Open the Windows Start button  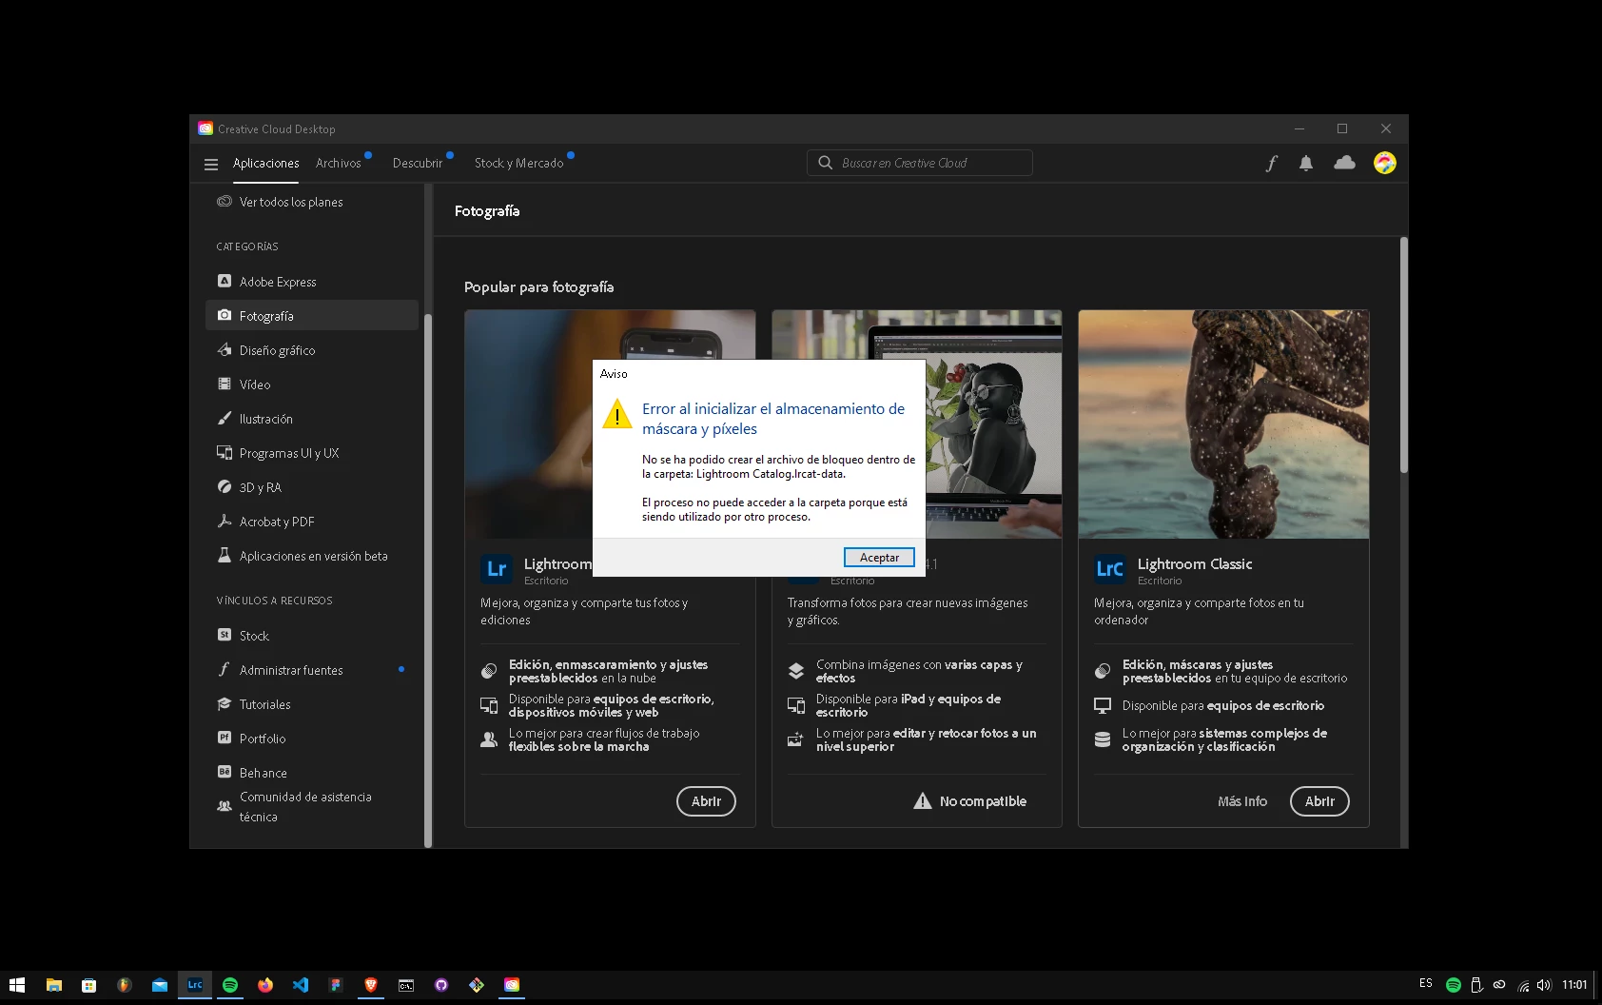[17, 985]
